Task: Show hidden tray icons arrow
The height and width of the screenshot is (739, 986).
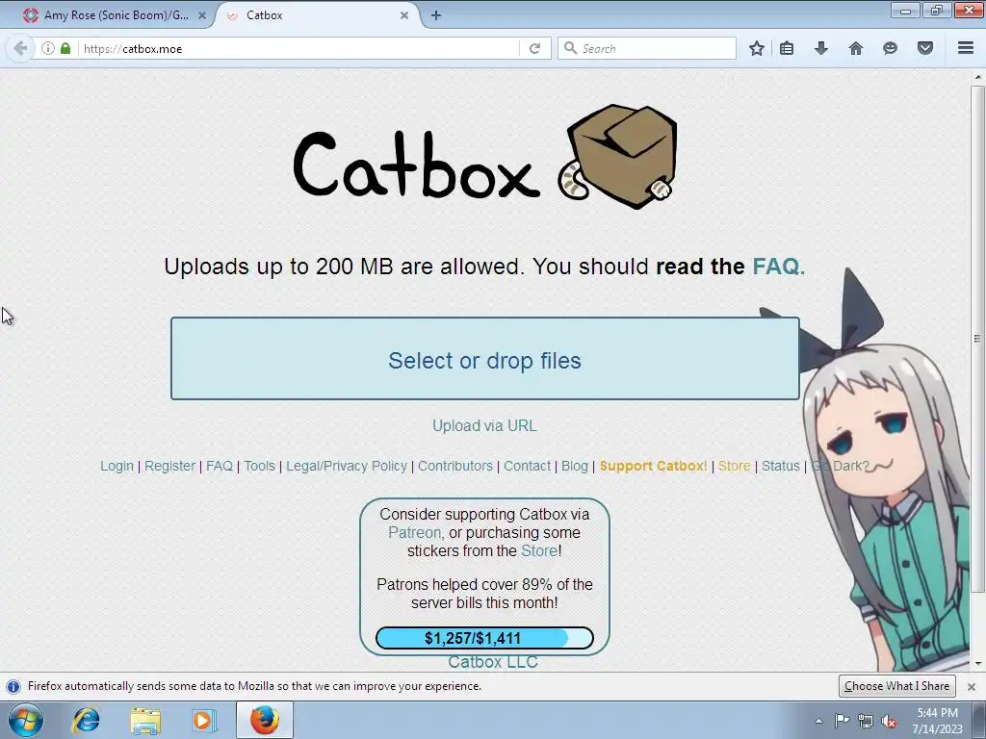Action: click(x=818, y=721)
